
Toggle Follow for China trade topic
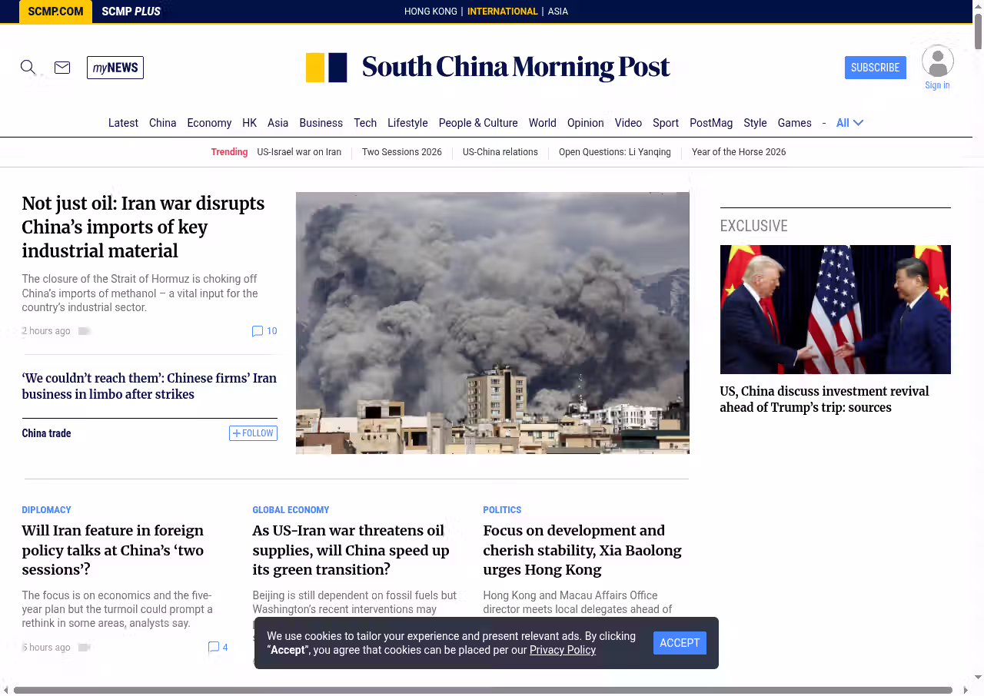(x=253, y=433)
